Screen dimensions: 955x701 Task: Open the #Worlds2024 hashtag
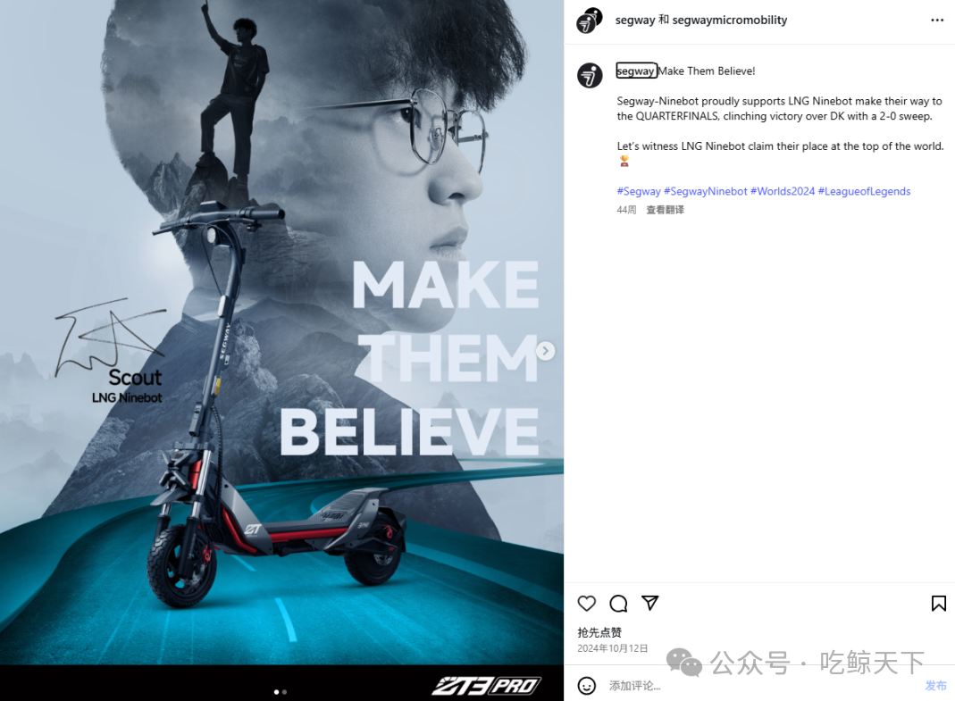tap(783, 191)
